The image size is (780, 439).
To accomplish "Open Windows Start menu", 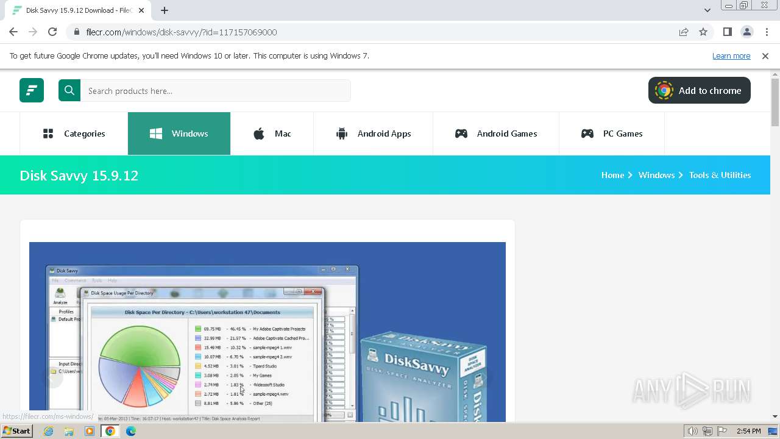I will [16, 431].
